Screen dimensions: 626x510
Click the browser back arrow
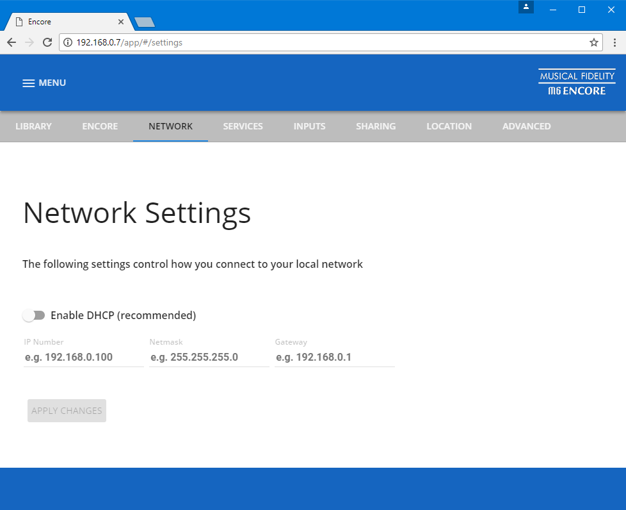(12, 42)
